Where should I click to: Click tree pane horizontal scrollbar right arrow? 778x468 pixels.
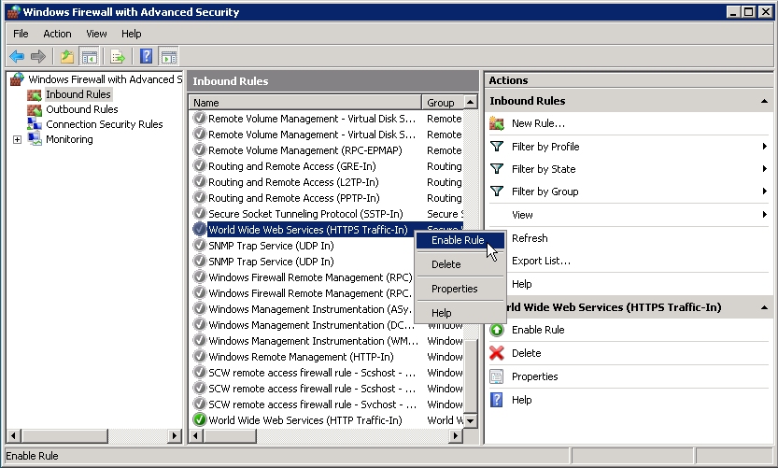(174, 435)
